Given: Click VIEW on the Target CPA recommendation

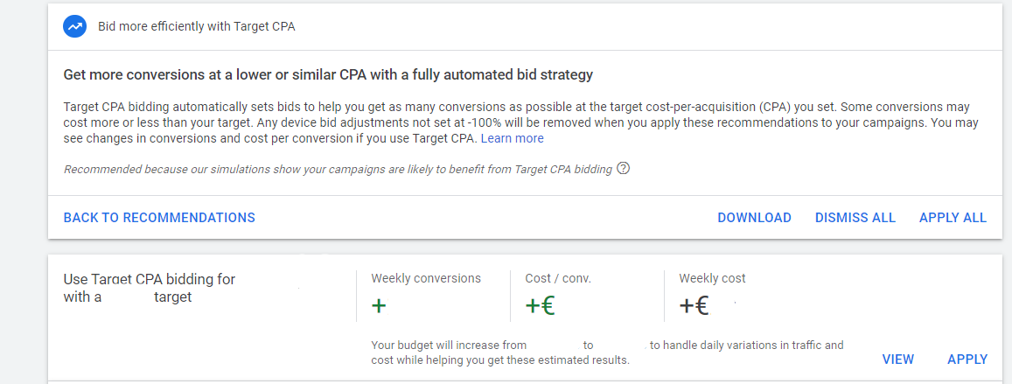Looking at the screenshot, I should click(x=897, y=360).
